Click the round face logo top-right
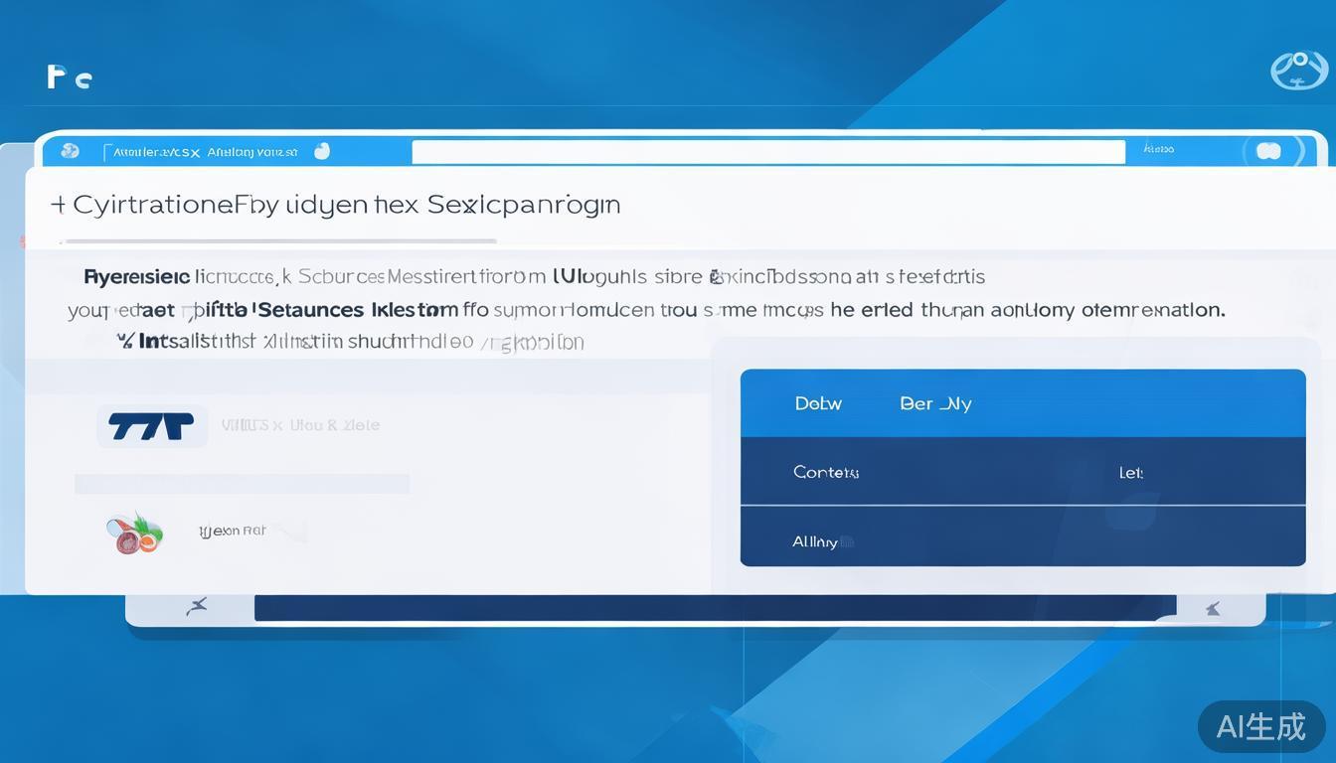 click(1298, 71)
